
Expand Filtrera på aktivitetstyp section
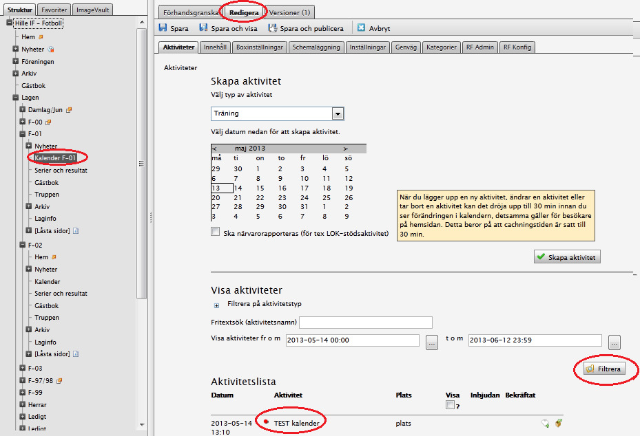216,305
